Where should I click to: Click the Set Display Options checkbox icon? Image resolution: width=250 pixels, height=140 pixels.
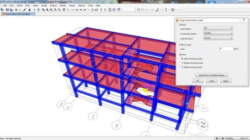114,10
